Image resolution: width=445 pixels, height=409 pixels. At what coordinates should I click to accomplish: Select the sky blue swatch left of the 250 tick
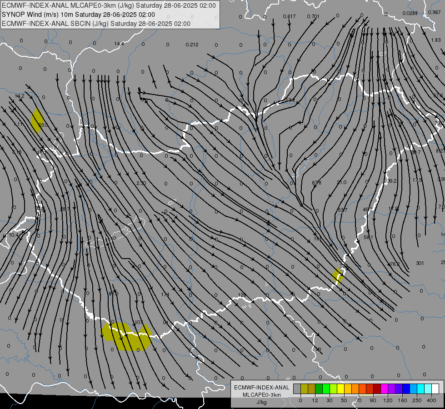point(414,389)
